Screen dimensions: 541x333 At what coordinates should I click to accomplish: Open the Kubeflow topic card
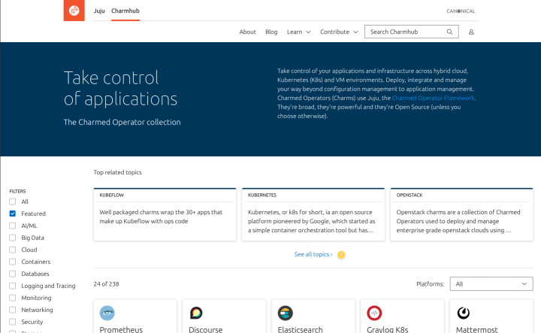[x=165, y=214]
